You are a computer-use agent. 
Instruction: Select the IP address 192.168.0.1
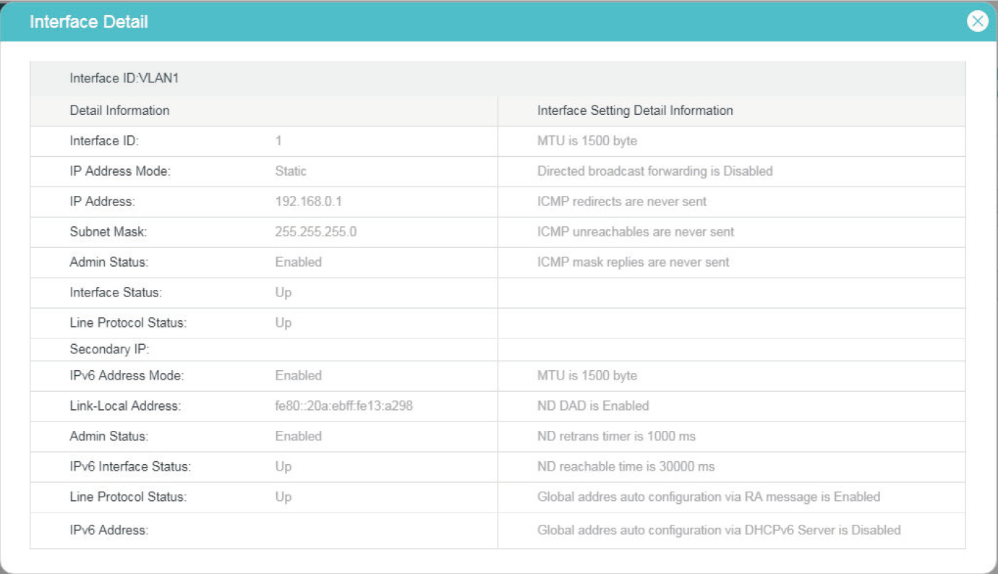point(309,202)
